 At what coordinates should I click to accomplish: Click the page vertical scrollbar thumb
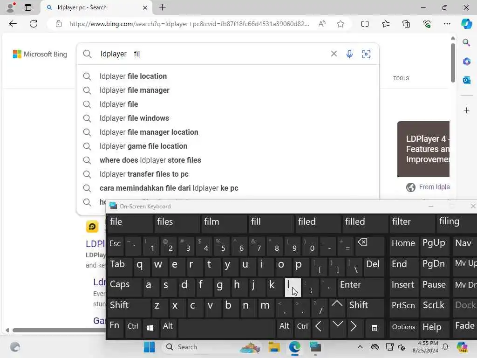point(453,63)
